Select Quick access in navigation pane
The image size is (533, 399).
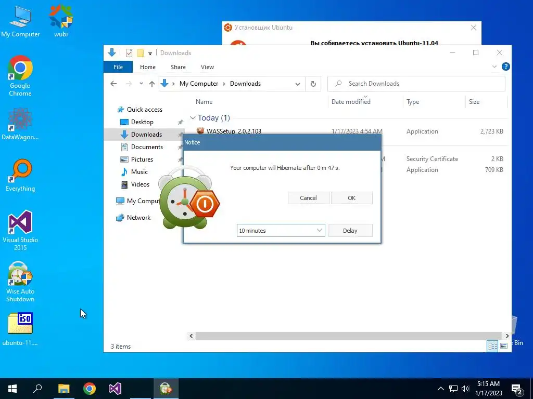click(x=145, y=109)
